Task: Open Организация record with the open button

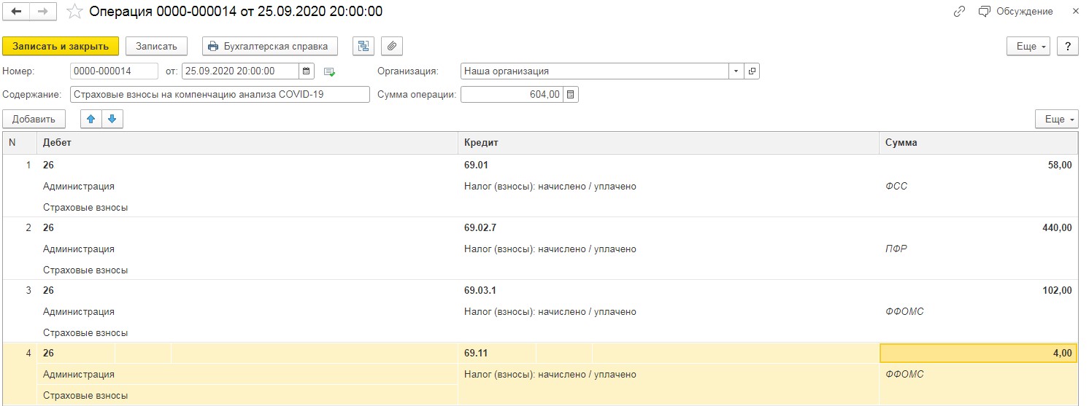Action: (752, 71)
